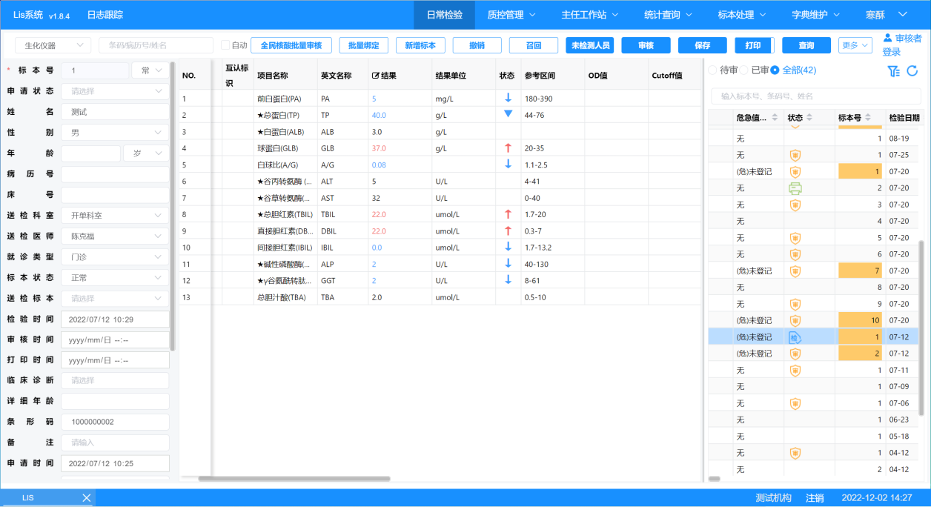Select the 已审 radio button
Screen dimensions: 931x507
pyautogui.click(x=744, y=70)
